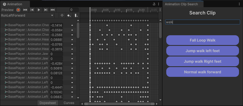This screenshot has width=243, height=106.
Task: Click the current frame number field
Action: [x=74, y=10]
